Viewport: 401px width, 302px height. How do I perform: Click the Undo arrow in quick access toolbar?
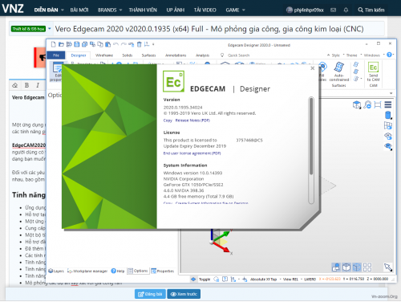(x=115, y=44)
